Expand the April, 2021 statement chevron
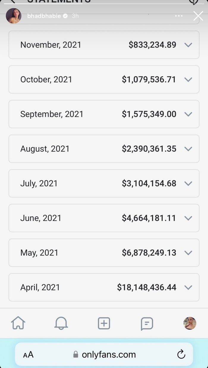 click(x=188, y=288)
